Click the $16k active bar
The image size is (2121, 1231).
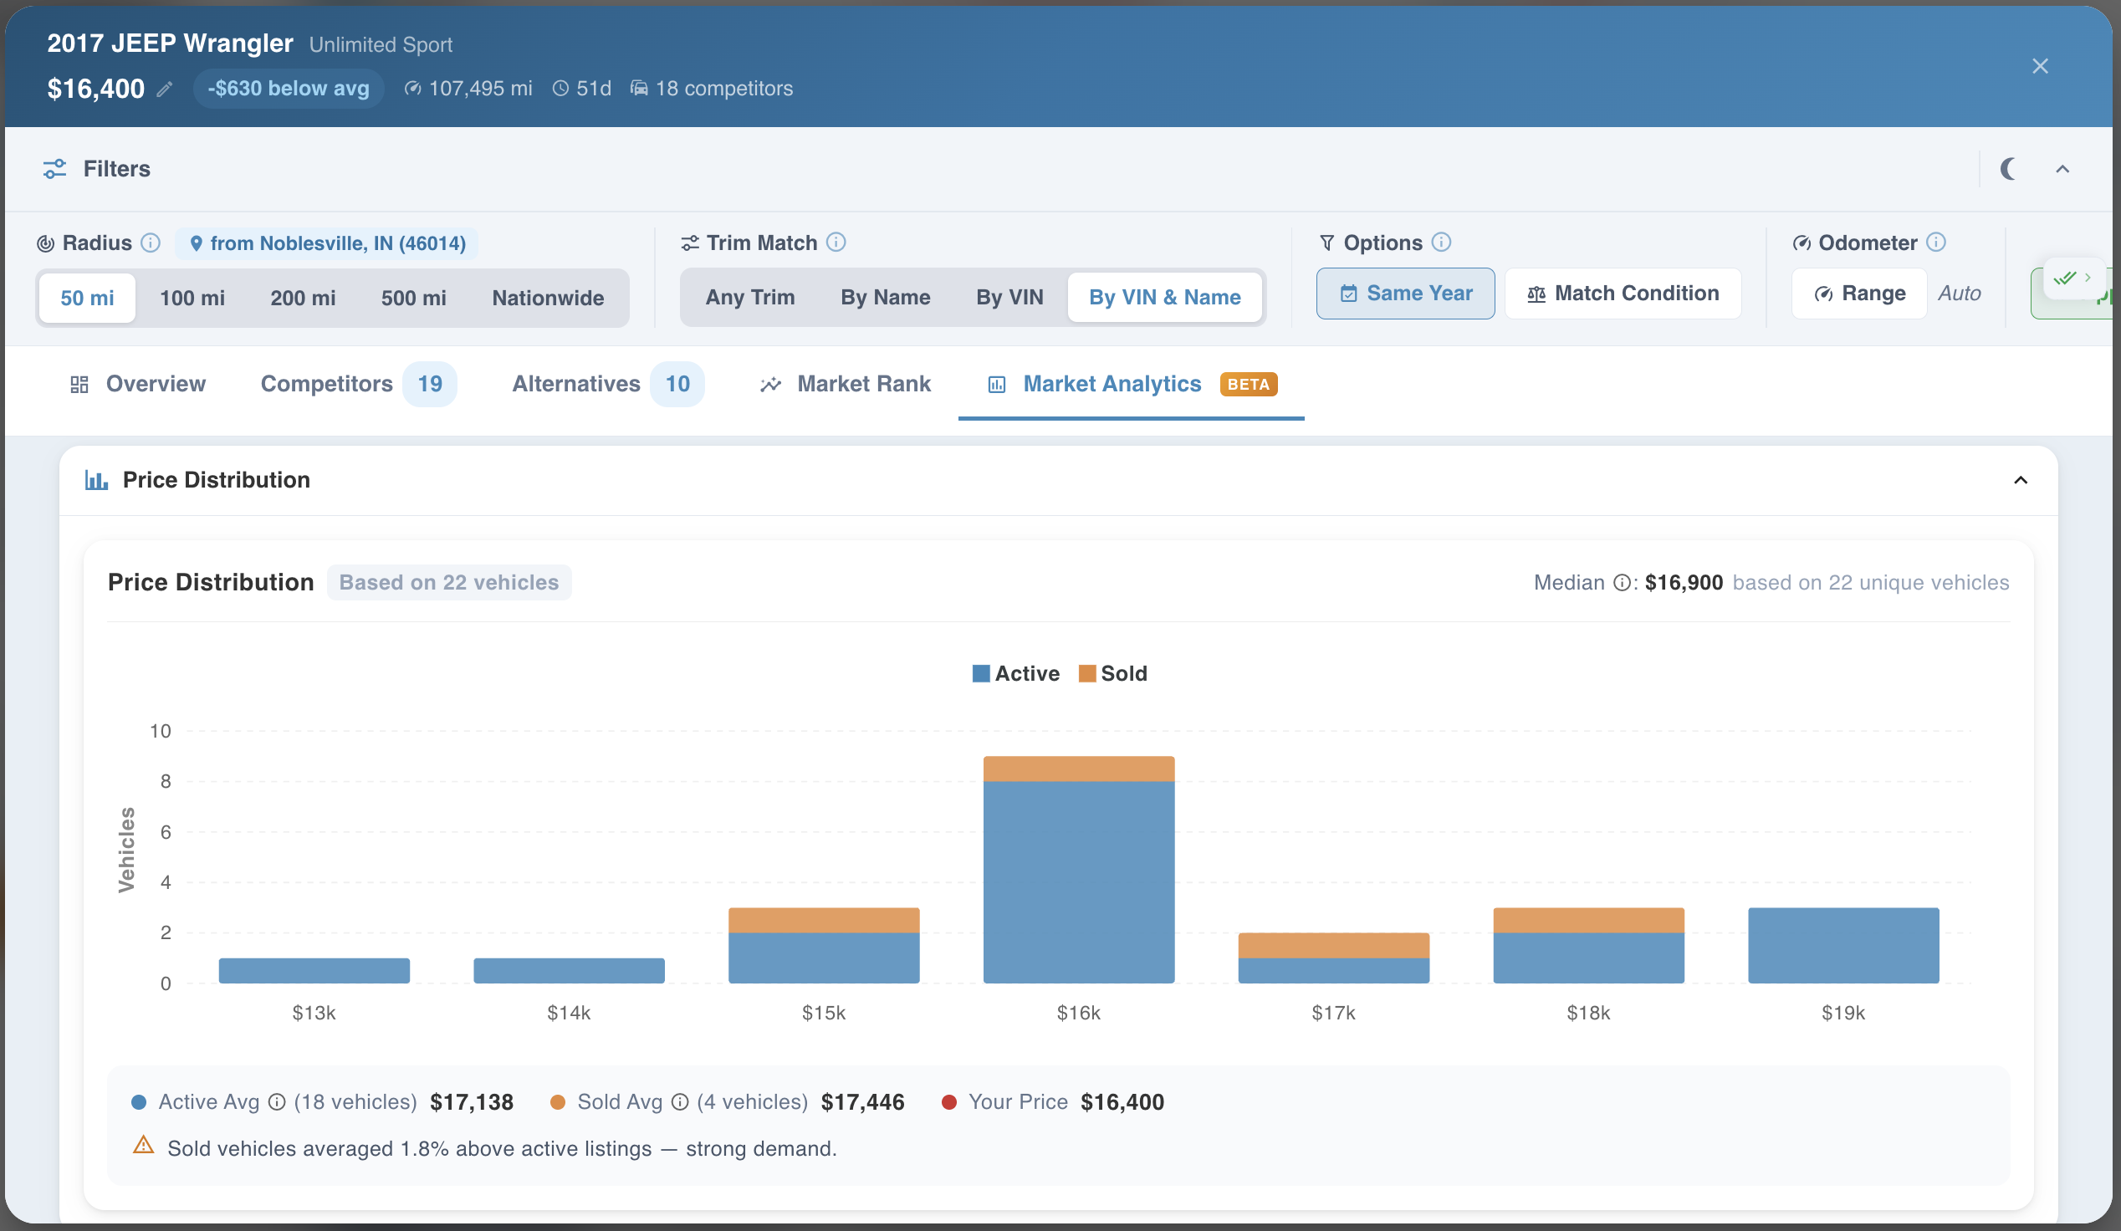coord(1079,881)
